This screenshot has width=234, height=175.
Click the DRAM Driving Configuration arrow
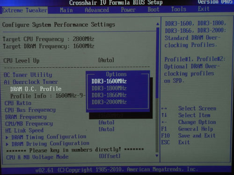click(x=7, y=144)
